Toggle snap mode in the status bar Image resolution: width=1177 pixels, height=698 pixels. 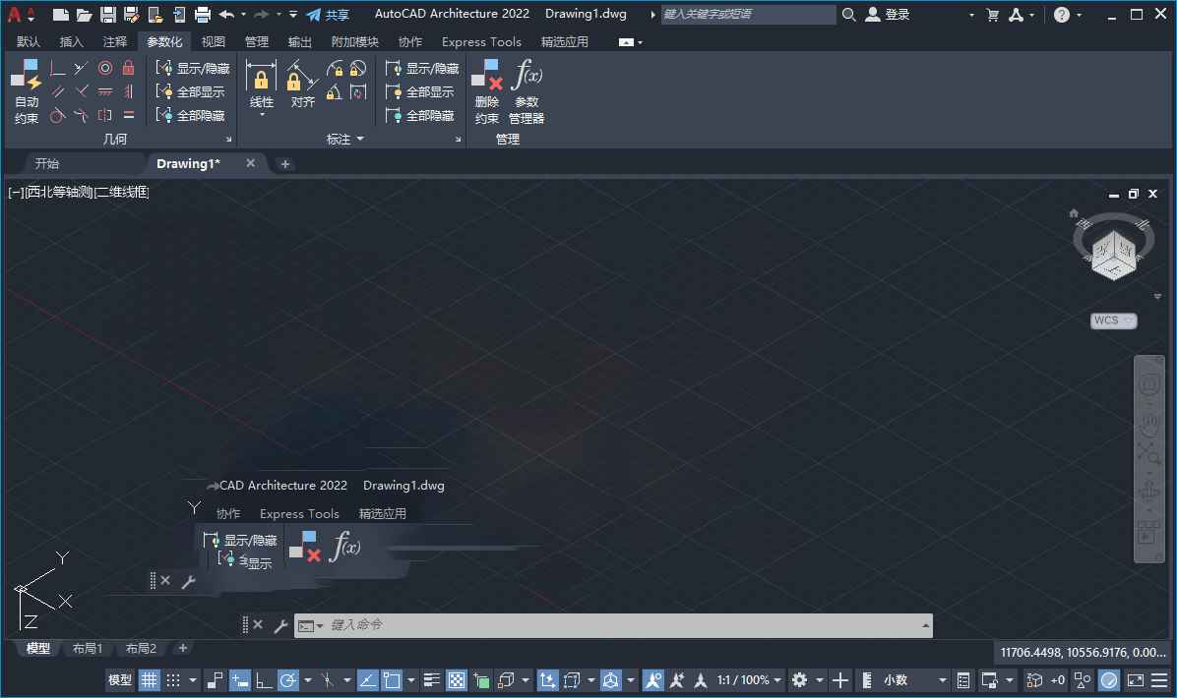(x=173, y=680)
